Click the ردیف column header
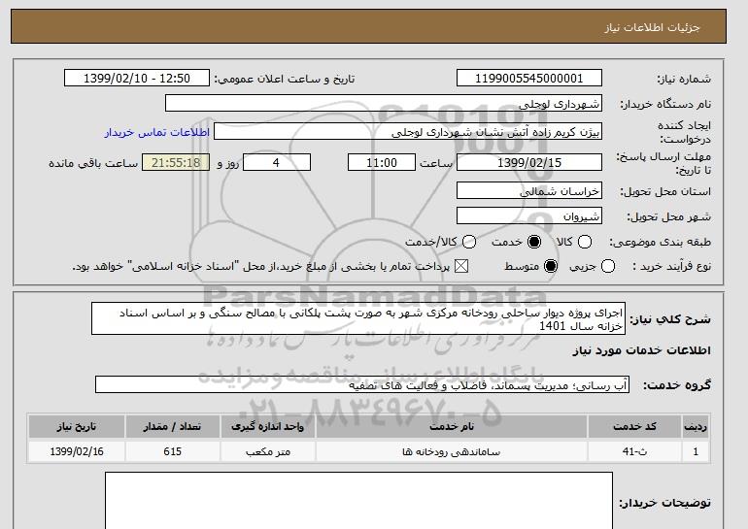The width and height of the screenshot is (748, 529). click(x=696, y=426)
